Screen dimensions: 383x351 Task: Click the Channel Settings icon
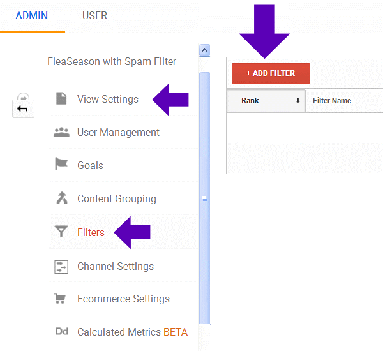point(61,266)
